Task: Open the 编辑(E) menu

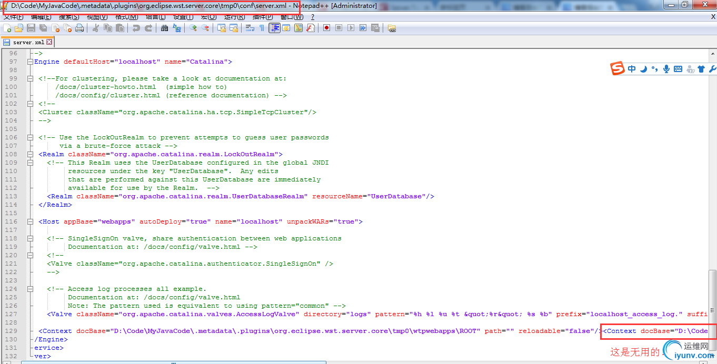Action: 41,17
